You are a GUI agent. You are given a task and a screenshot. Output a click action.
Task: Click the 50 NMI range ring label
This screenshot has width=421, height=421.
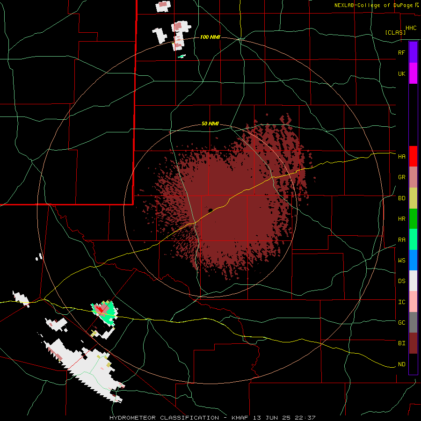click(x=210, y=124)
